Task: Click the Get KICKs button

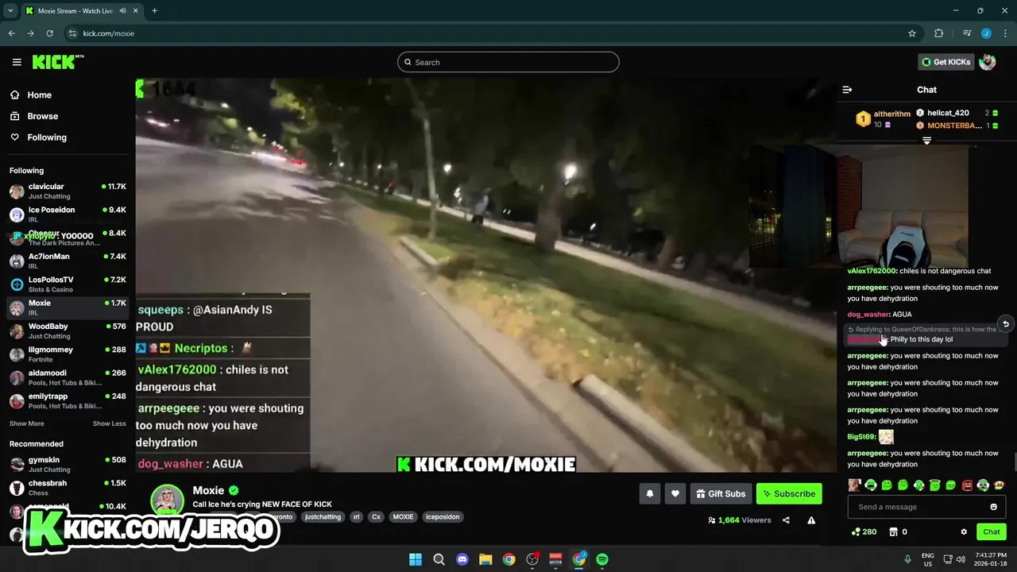Action: tap(945, 62)
